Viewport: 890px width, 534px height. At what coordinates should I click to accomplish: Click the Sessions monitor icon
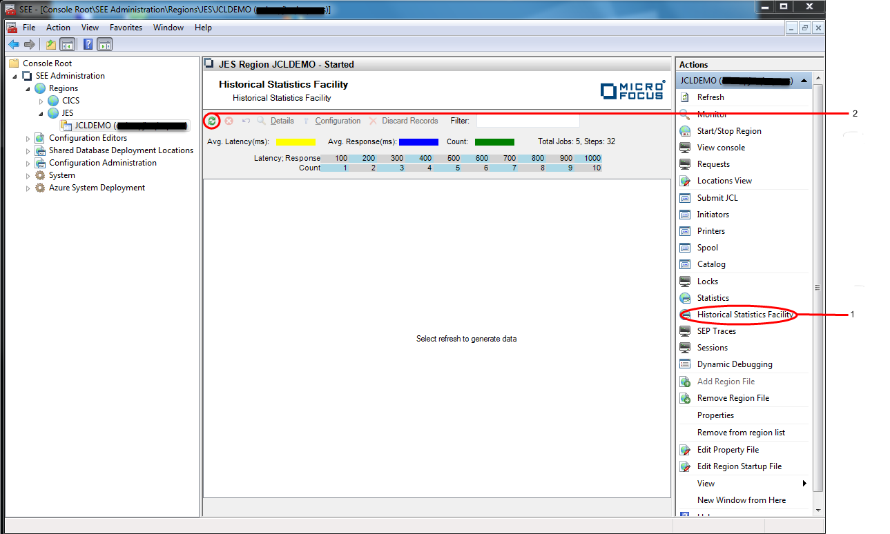coord(685,348)
